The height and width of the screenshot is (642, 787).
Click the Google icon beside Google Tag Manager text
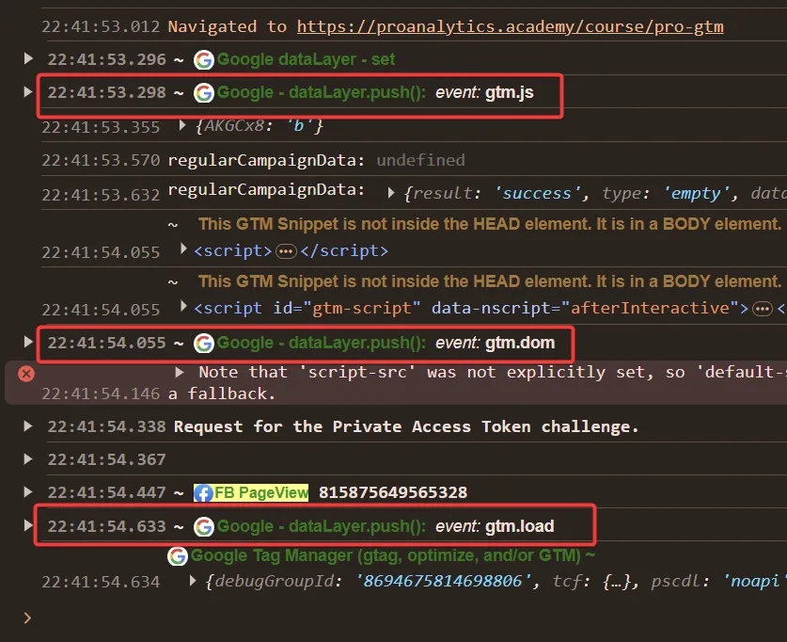[x=177, y=556]
